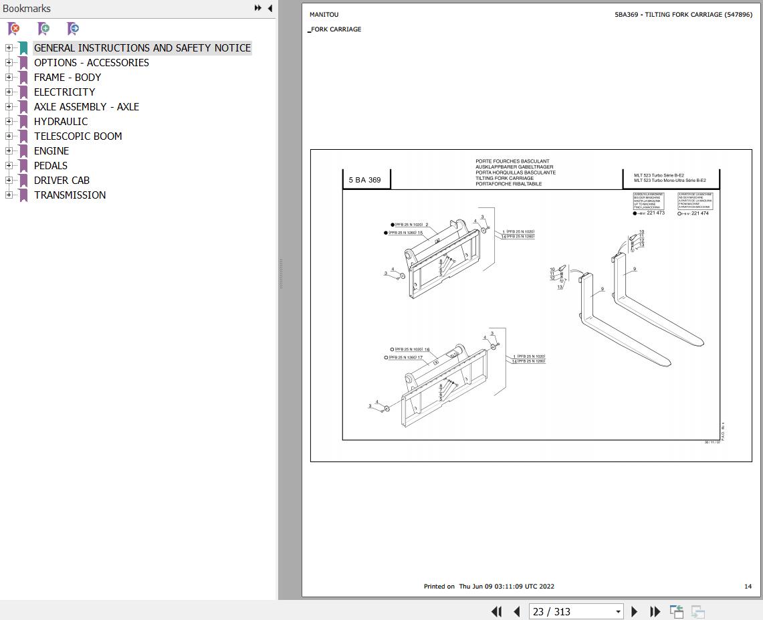Viewport: 763px width, 620px height.
Task: Open the AXLE ASSEMBLY - AXLE bookmark
Action: tap(86, 106)
